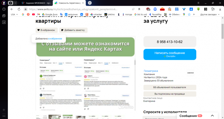Click the Добавить заметку button

pos(73,30)
